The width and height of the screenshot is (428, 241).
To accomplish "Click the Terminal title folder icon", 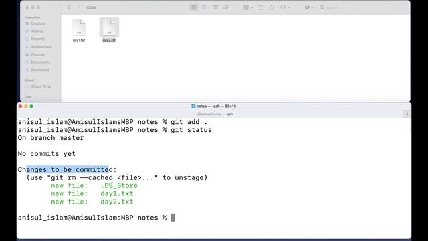I will 193,106.
